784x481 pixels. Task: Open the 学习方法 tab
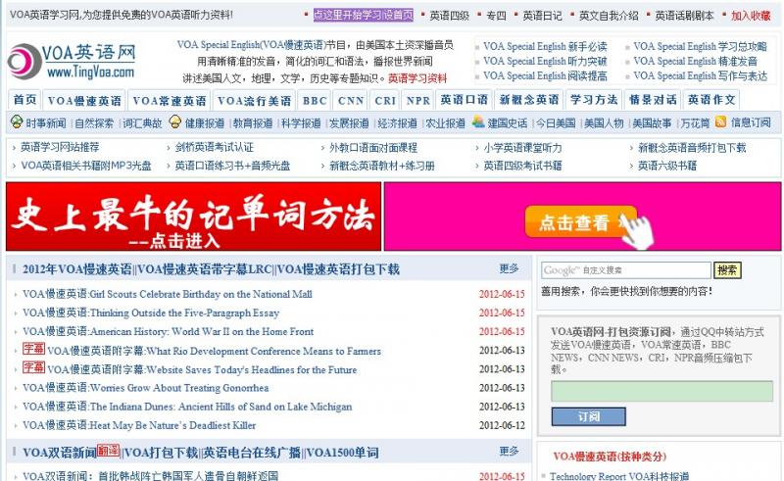pyautogui.click(x=594, y=100)
